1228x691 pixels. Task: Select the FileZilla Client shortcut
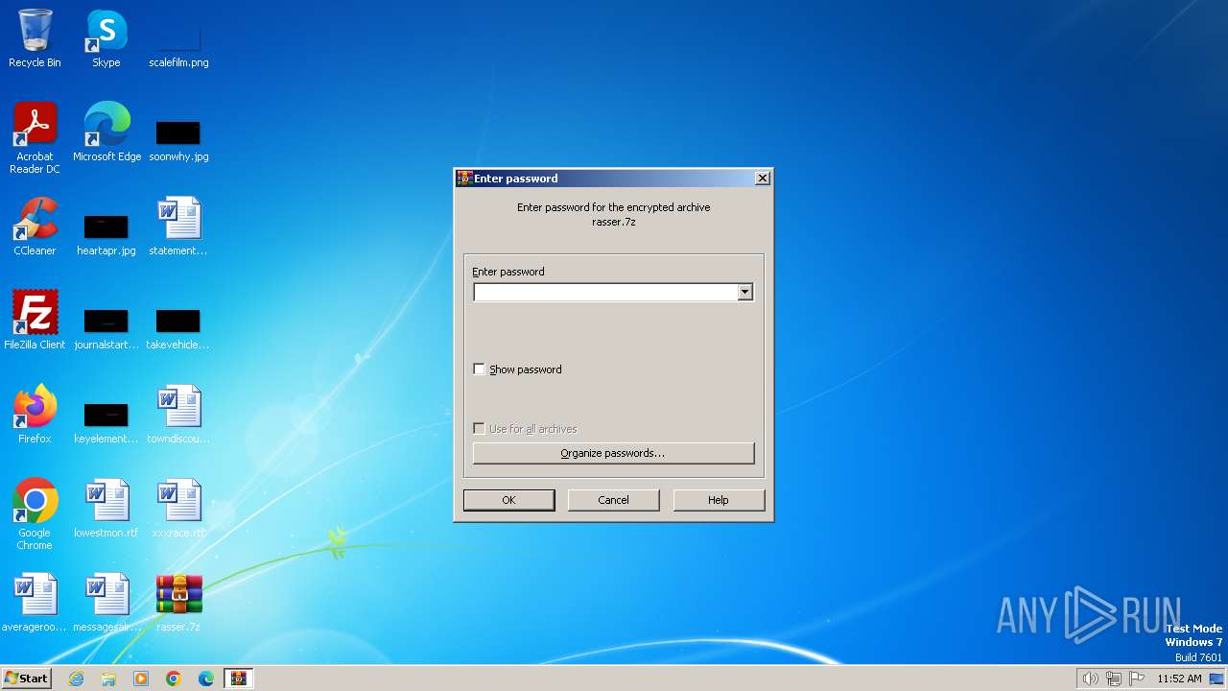[x=35, y=321]
